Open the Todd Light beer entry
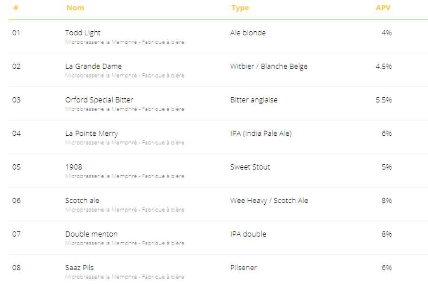The image size is (428, 285). tap(83, 33)
